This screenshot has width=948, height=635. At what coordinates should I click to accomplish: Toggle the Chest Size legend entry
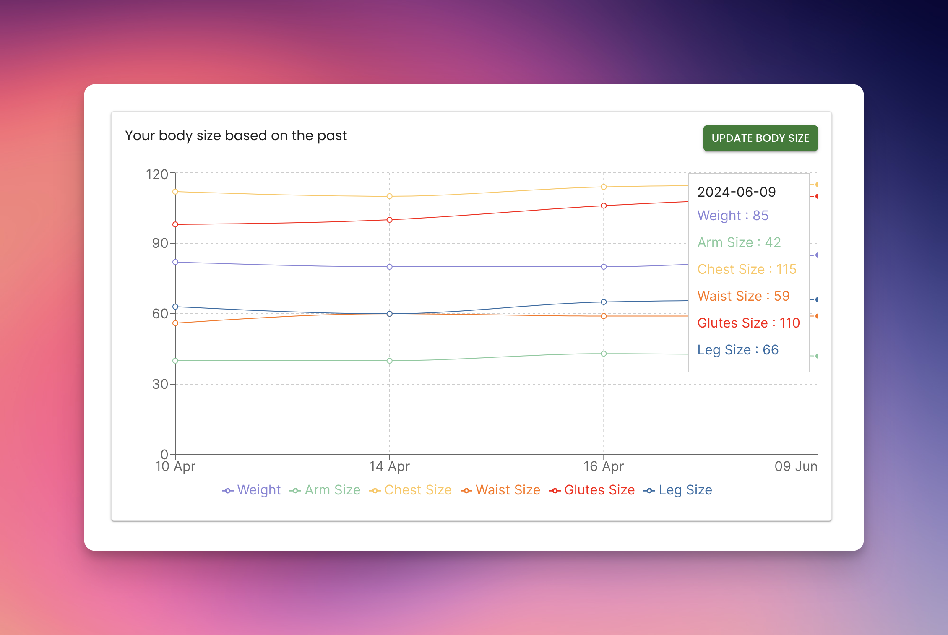(410, 490)
